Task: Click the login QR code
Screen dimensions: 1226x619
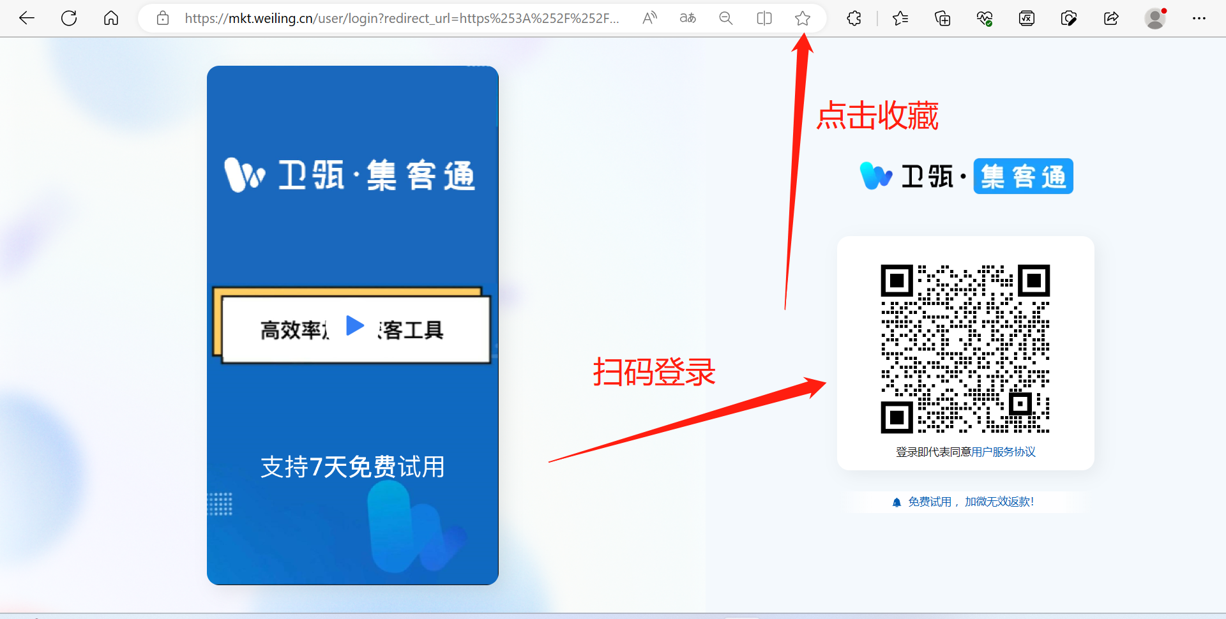Action: (x=965, y=348)
